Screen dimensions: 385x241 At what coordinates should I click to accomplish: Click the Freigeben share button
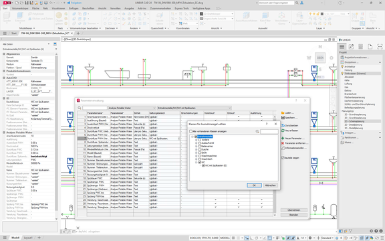(74, 3)
